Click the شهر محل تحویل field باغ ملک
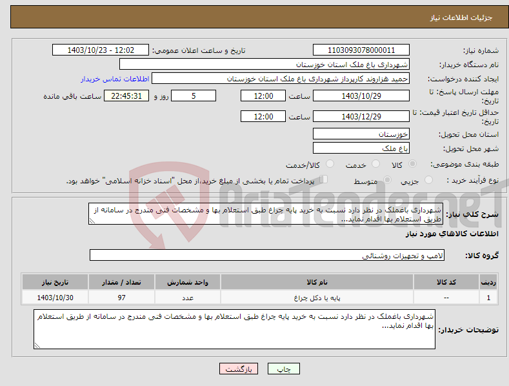The height and width of the screenshot is (386, 509). coord(361,148)
